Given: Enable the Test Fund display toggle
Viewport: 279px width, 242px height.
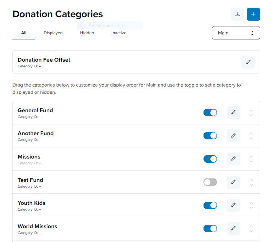Looking at the screenshot, I should tap(210, 182).
